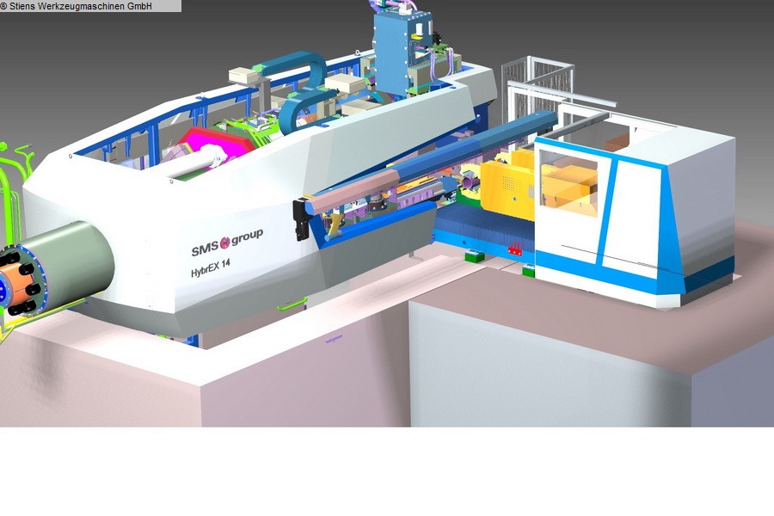Click the SMS group logo on the machine

point(227,243)
